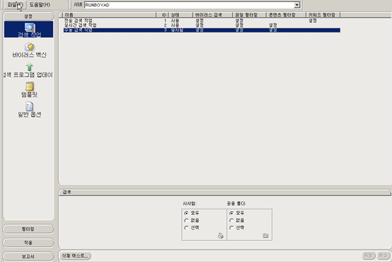Click the 키워드 필터링 column header

point(323,15)
